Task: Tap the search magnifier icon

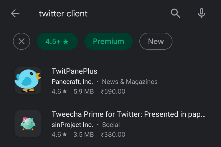Action: tap(175, 13)
